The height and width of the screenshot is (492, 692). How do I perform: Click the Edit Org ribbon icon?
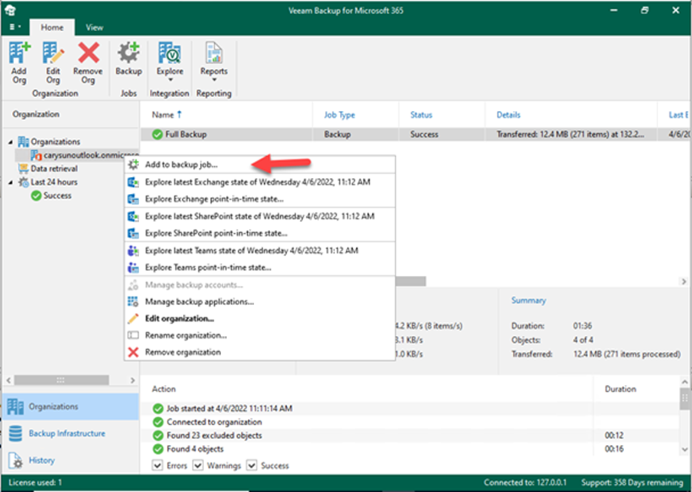(x=53, y=54)
